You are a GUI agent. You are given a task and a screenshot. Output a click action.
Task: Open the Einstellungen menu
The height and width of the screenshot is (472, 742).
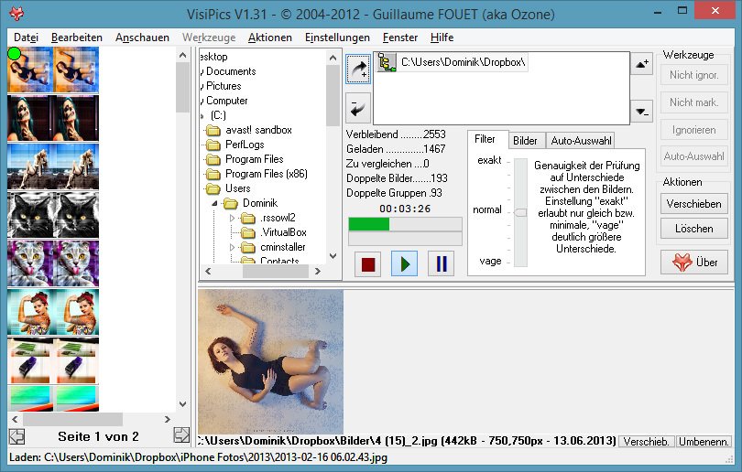pos(337,38)
